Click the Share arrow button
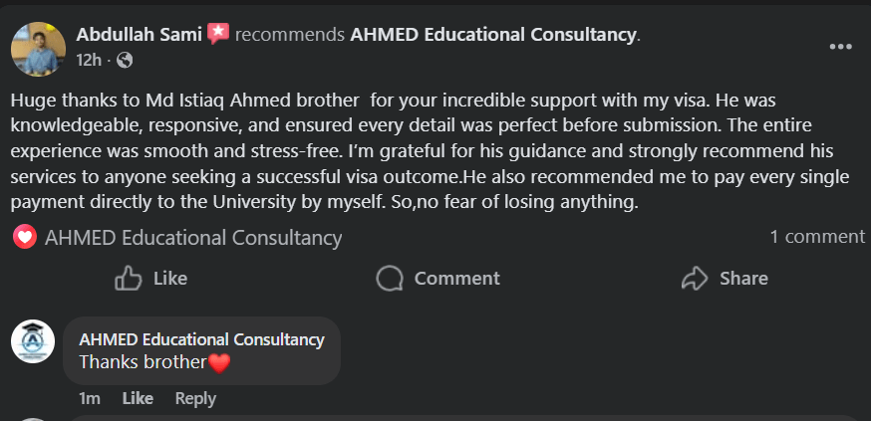 (725, 279)
